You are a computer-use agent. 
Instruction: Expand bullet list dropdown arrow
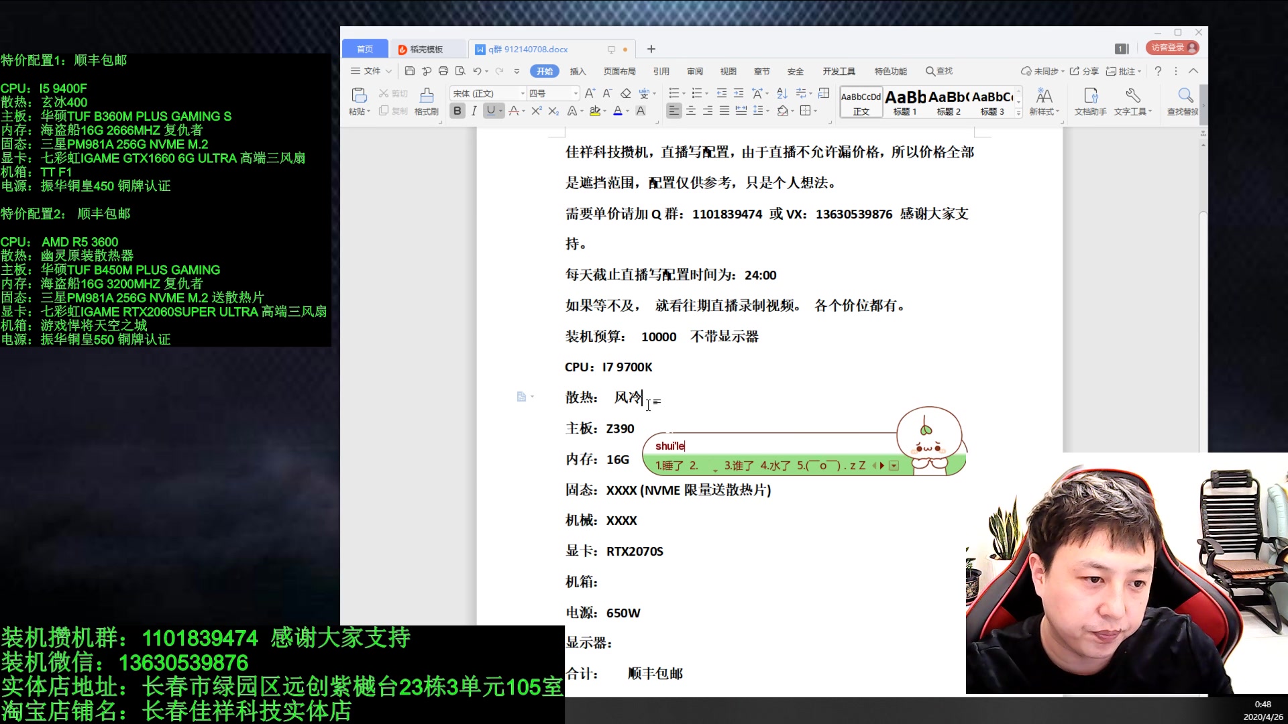684,94
